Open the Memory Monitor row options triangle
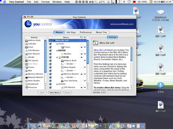Image resolution: width=173 pixels, height=129 pixels. pyautogui.click(x=85, y=74)
